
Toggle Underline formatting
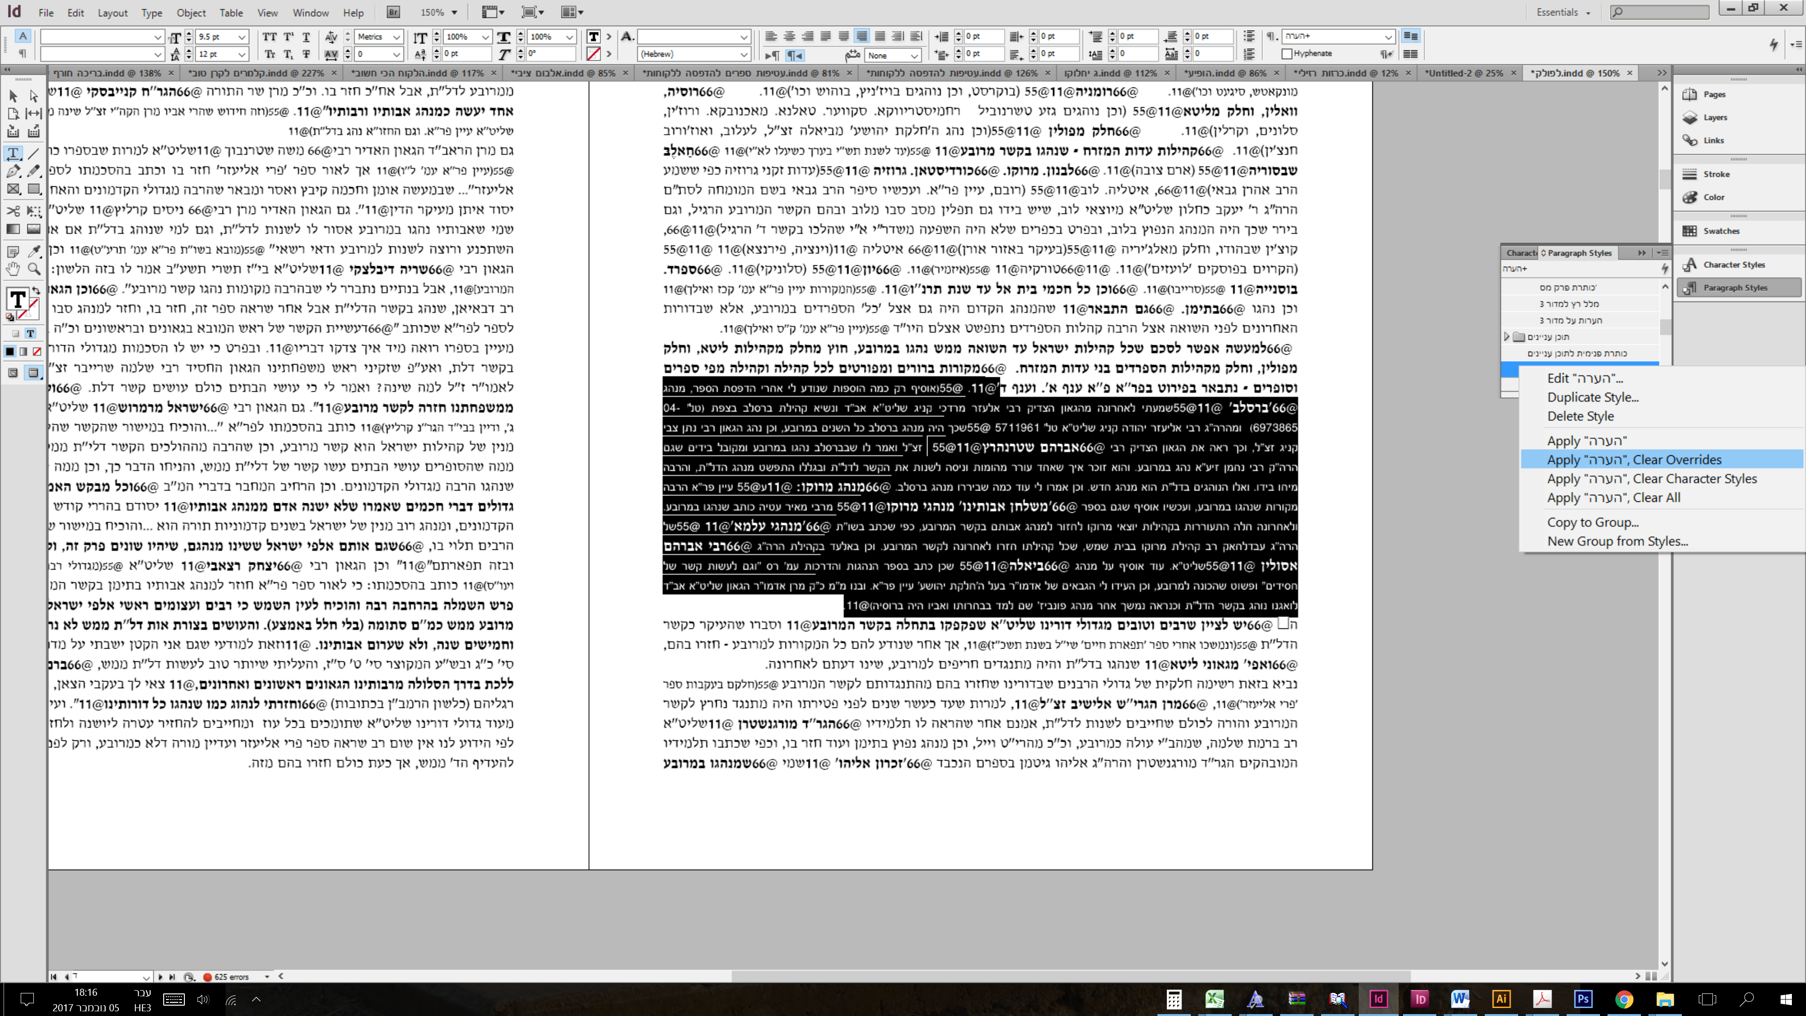tap(306, 37)
